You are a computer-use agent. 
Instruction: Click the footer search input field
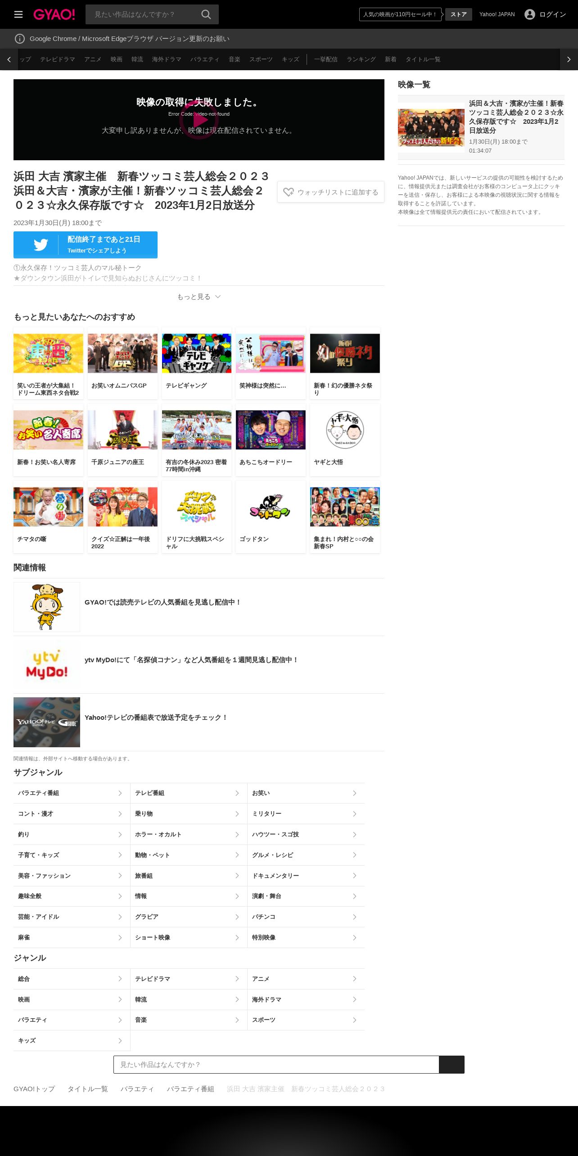276,1065
